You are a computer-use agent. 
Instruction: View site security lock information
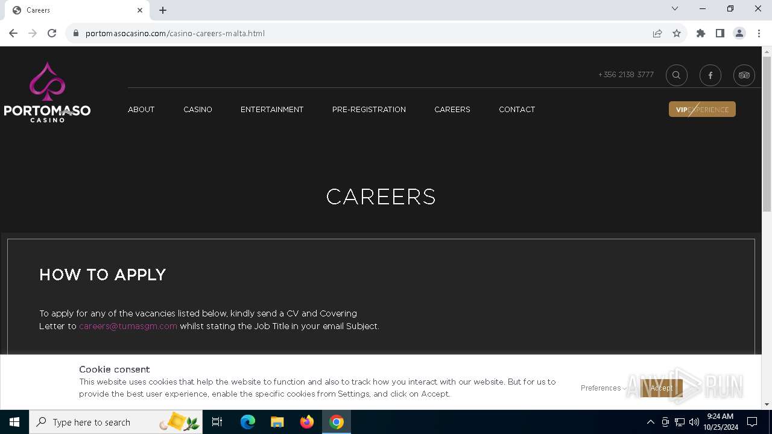[x=76, y=33]
